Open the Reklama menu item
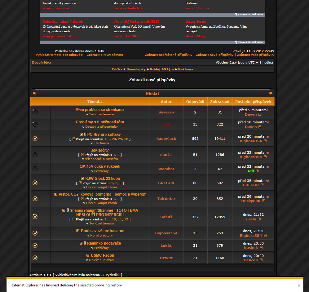 (x=185, y=69)
